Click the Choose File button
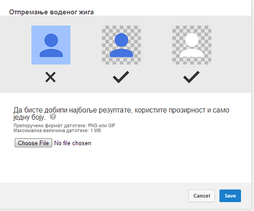The width and height of the screenshot is (254, 211). [x=33, y=143]
